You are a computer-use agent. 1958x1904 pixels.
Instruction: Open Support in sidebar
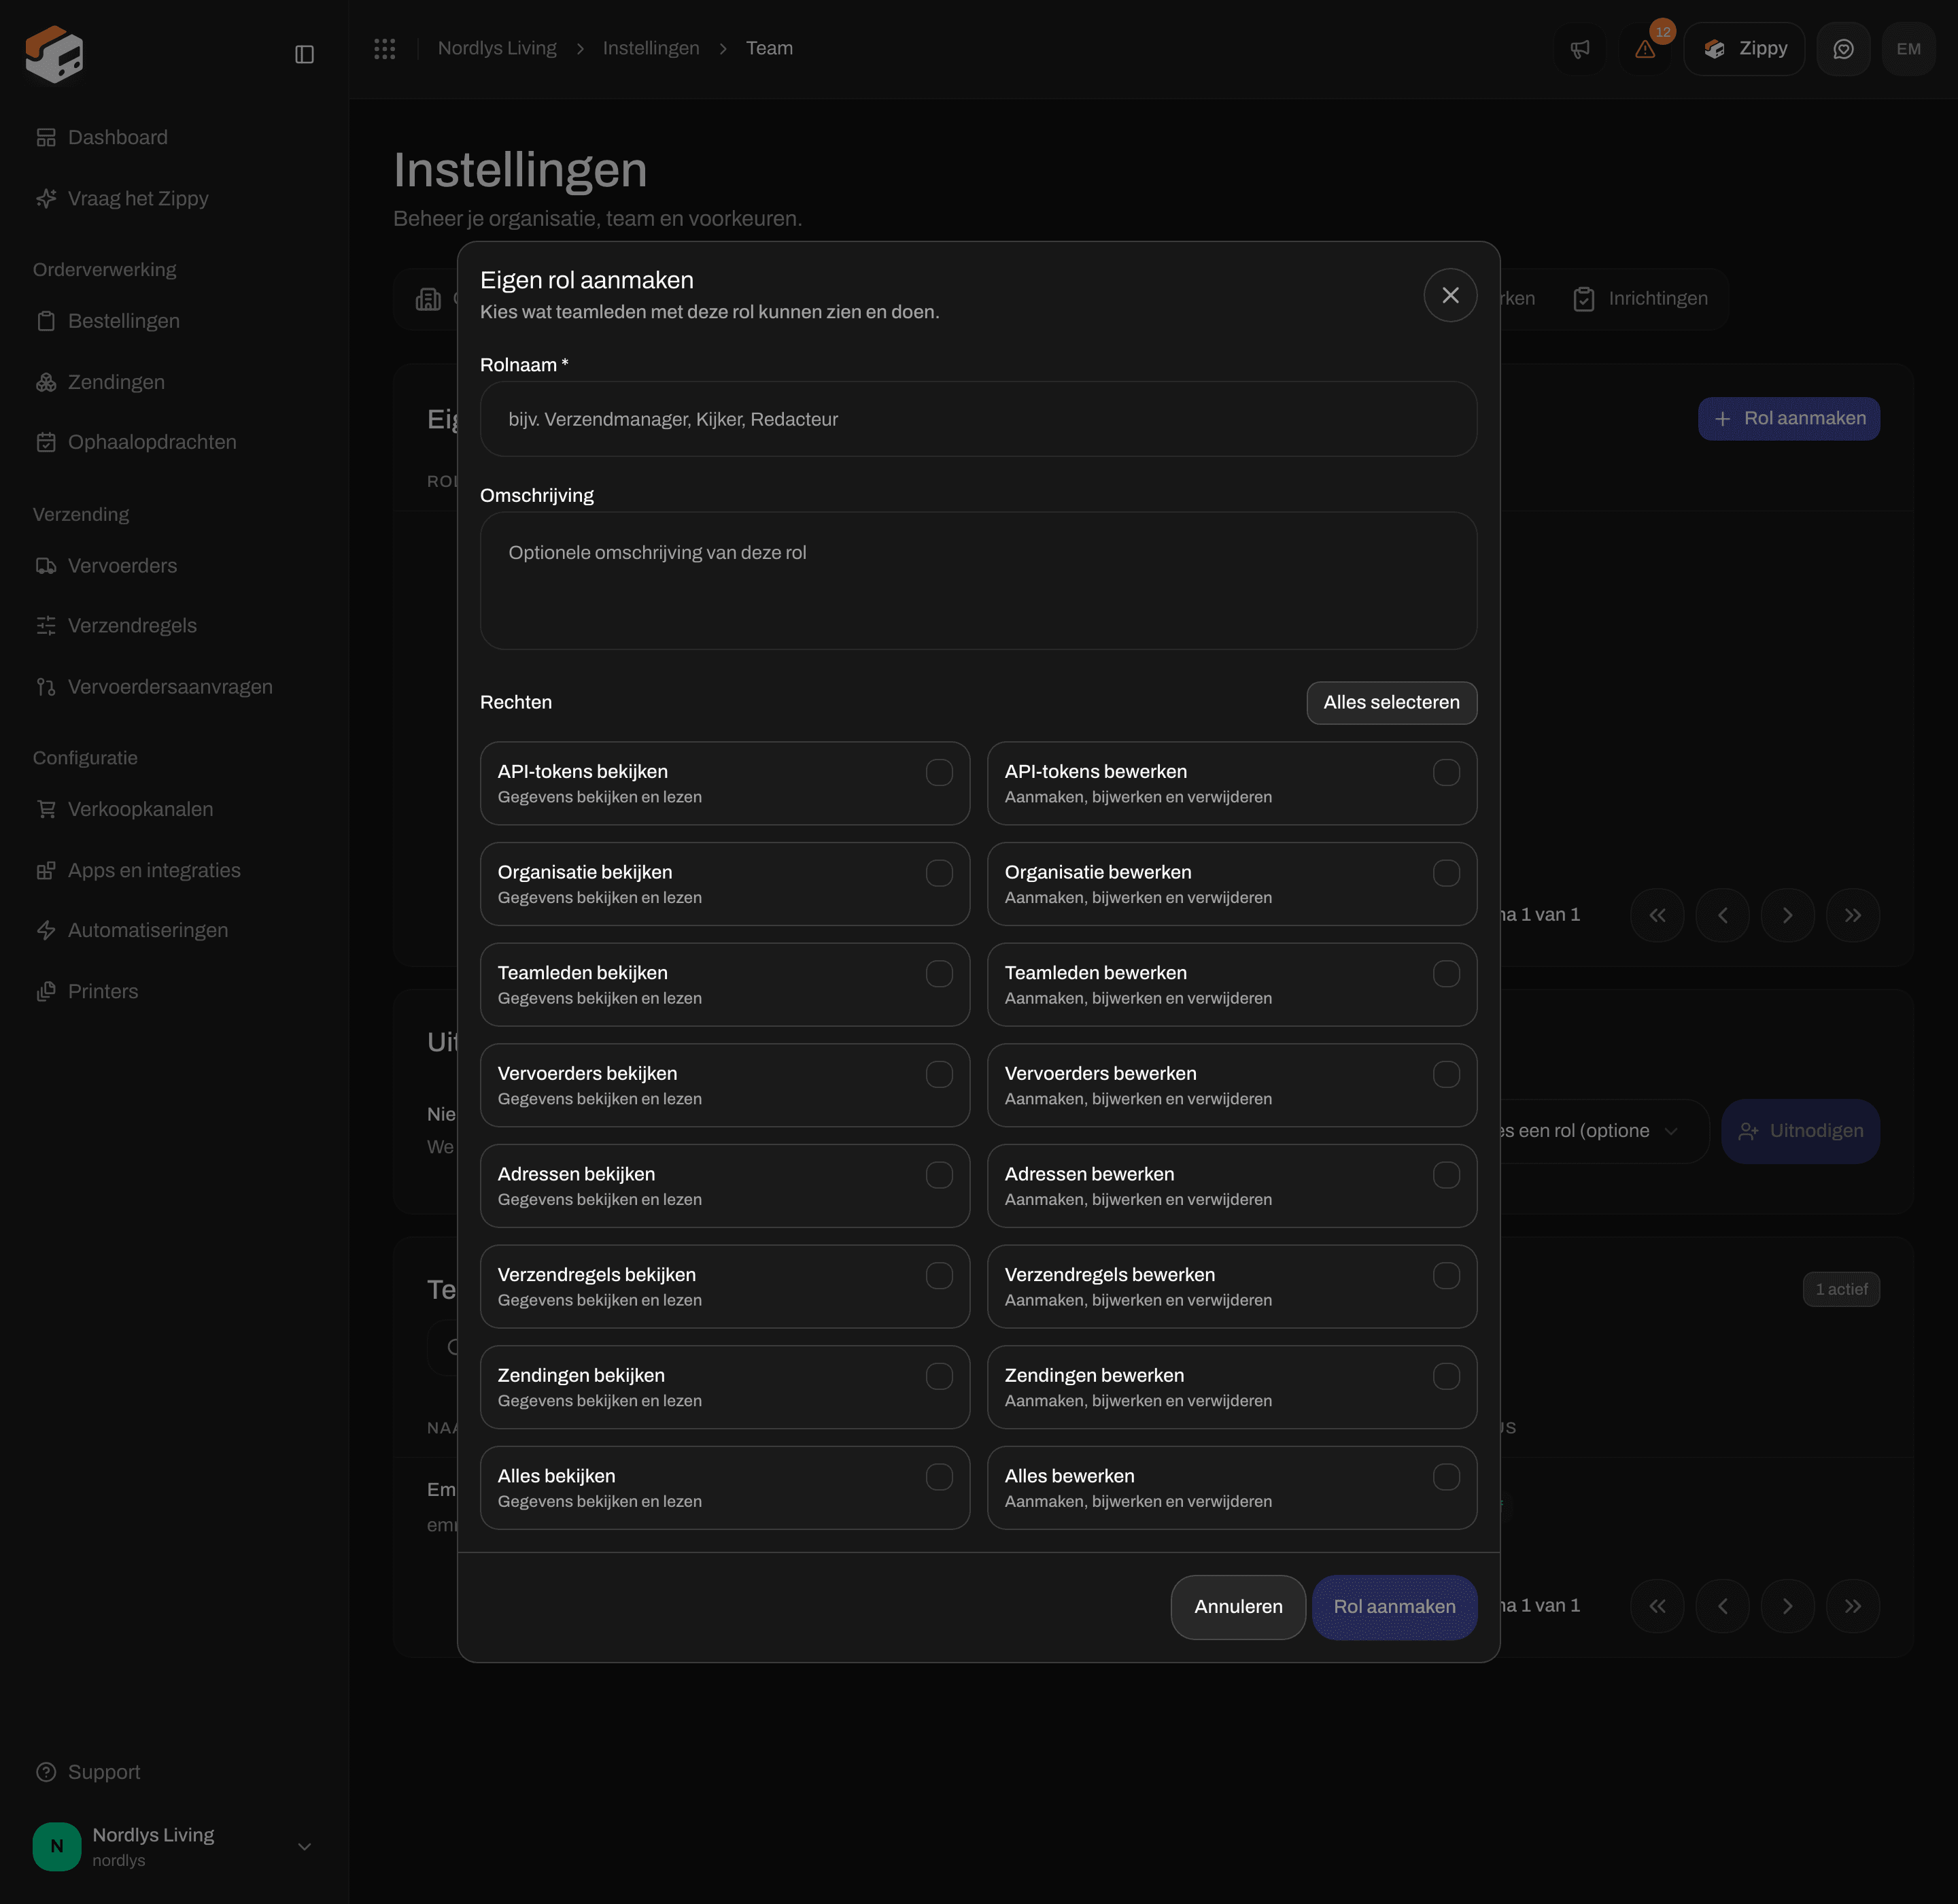click(x=88, y=1772)
